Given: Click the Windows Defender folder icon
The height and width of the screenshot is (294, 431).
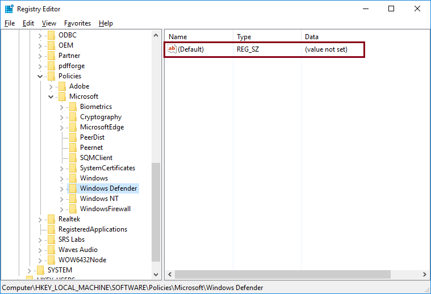Looking at the screenshot, I should pos(73,188).
